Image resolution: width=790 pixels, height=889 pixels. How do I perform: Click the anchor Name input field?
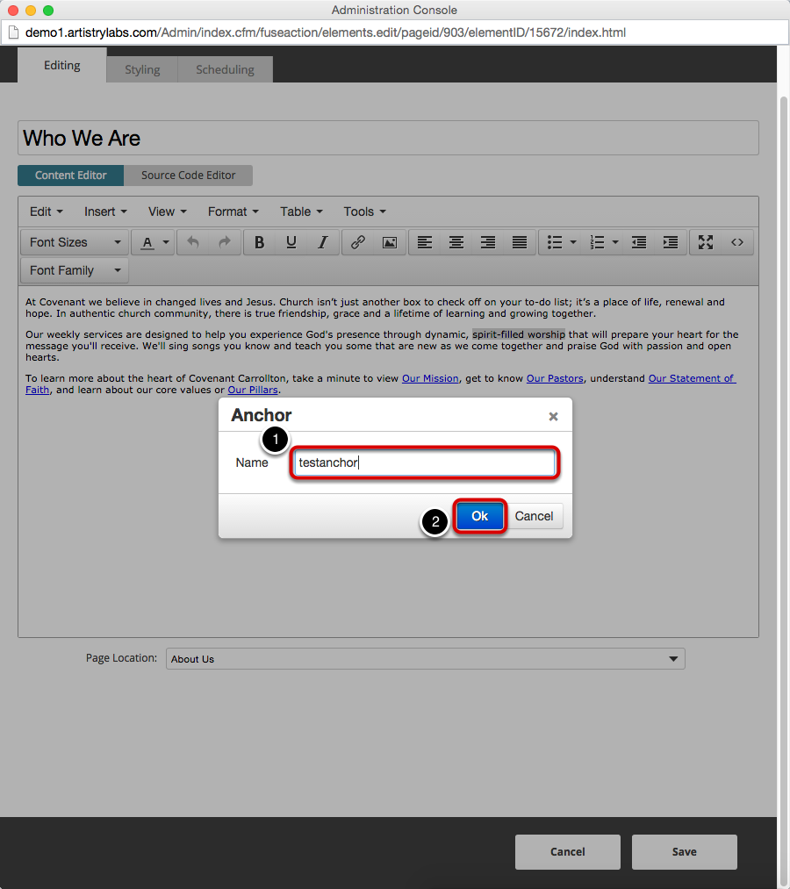tap(425, 462)
